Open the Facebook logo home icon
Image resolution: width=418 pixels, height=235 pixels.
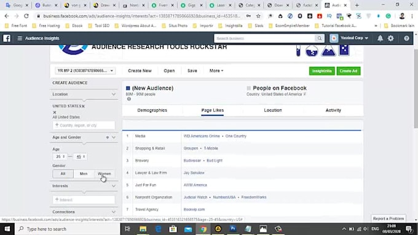pos(7,38)
